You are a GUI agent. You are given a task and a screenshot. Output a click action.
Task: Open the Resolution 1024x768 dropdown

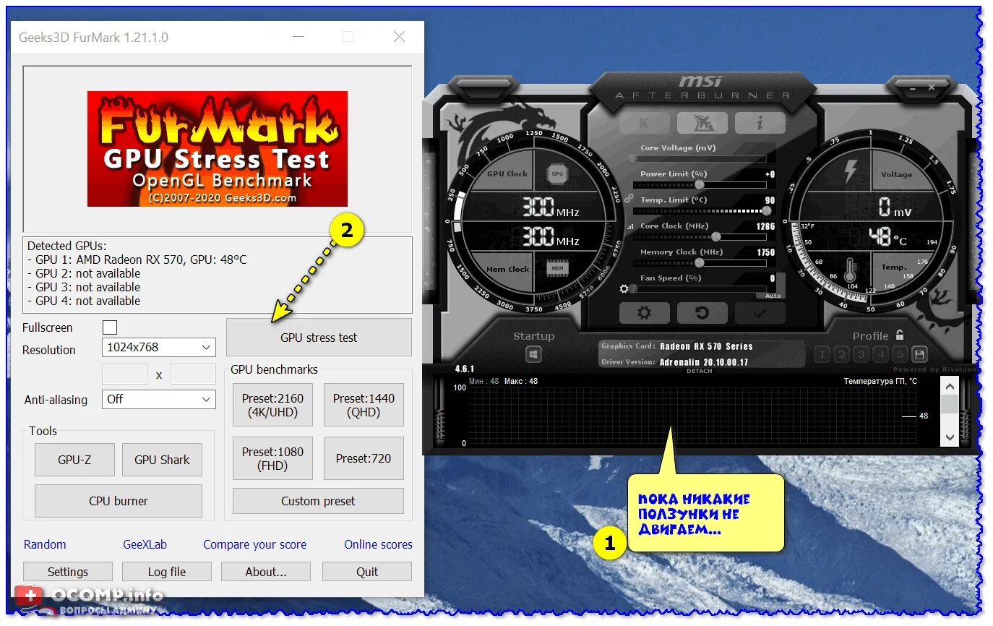(159, 347)
